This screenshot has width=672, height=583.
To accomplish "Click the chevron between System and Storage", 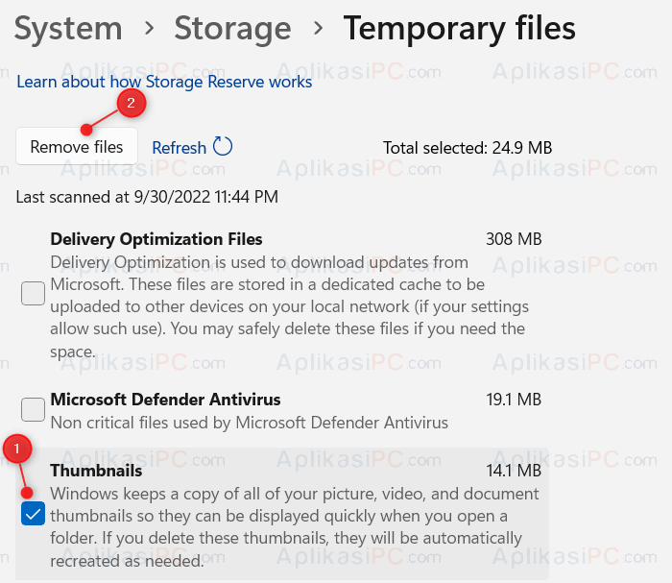I will click(x=149, y=28).
